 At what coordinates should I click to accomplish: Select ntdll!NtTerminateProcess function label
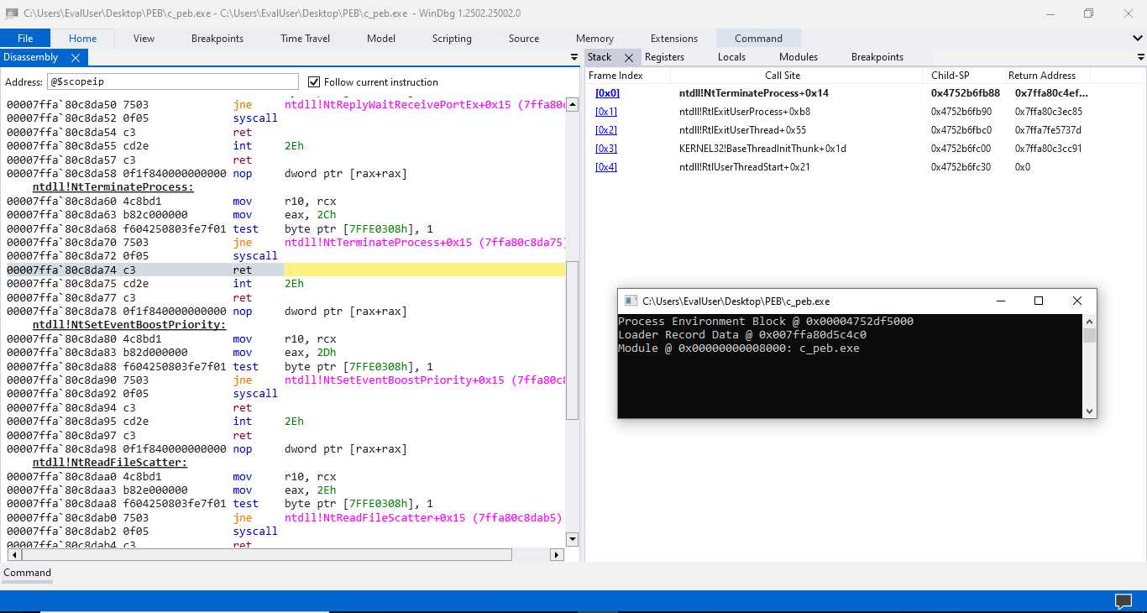[x=113, y=187]
